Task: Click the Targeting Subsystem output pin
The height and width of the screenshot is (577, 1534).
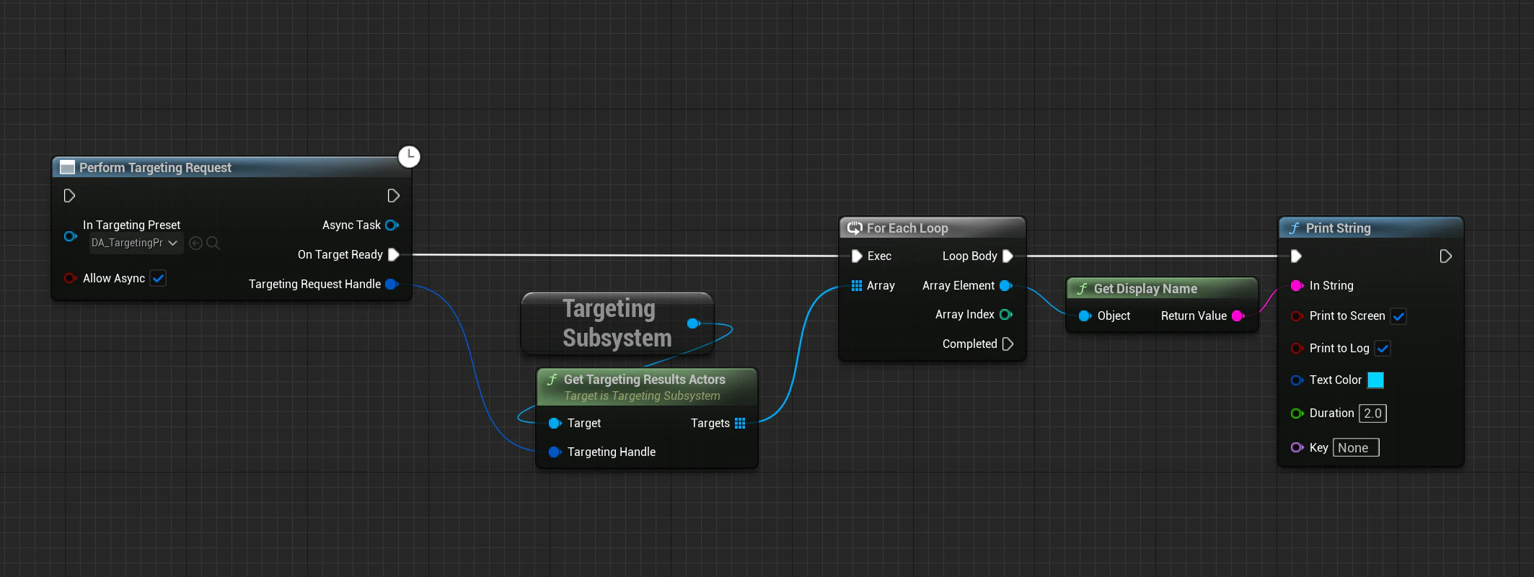Action: 693,323
